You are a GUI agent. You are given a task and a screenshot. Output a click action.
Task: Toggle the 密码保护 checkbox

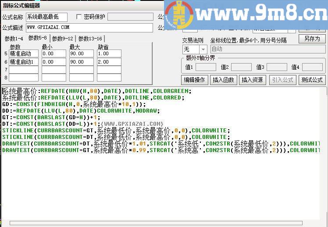tap(79, 17)
